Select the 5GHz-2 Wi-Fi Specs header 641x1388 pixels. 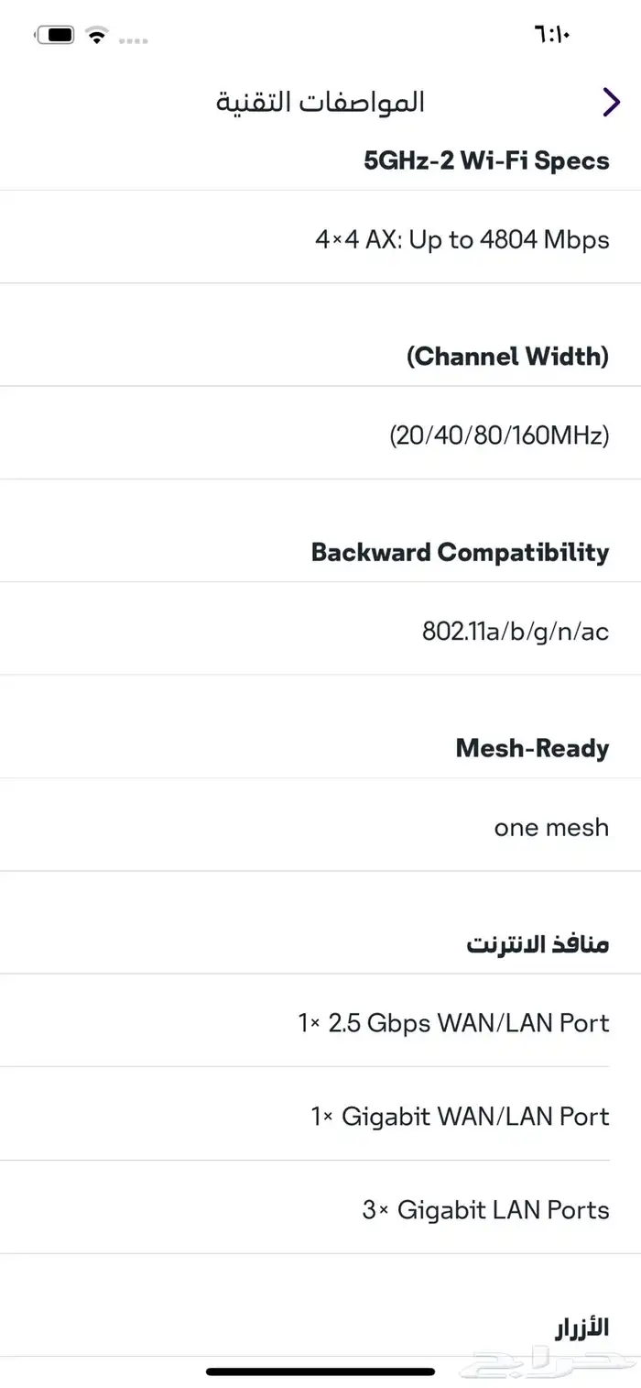click(x=485, y=160)
